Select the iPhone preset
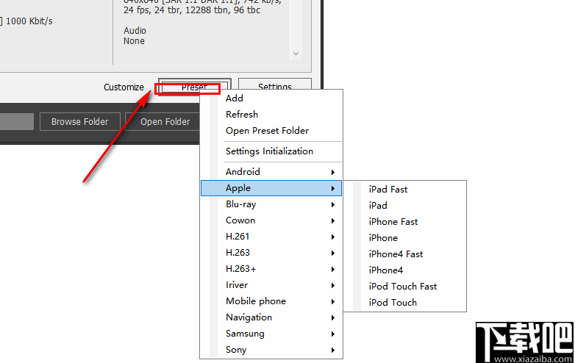Image resolution: width=575 pixels, height=363 pixels. point(405,238)
